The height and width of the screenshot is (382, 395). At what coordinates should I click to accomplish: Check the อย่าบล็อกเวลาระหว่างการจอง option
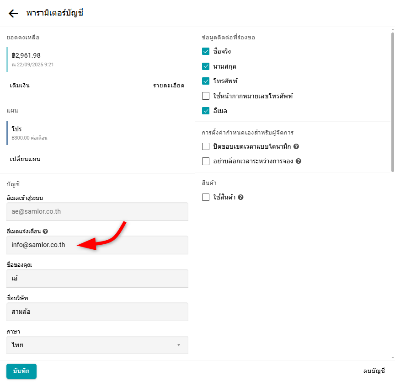point(206,161)
